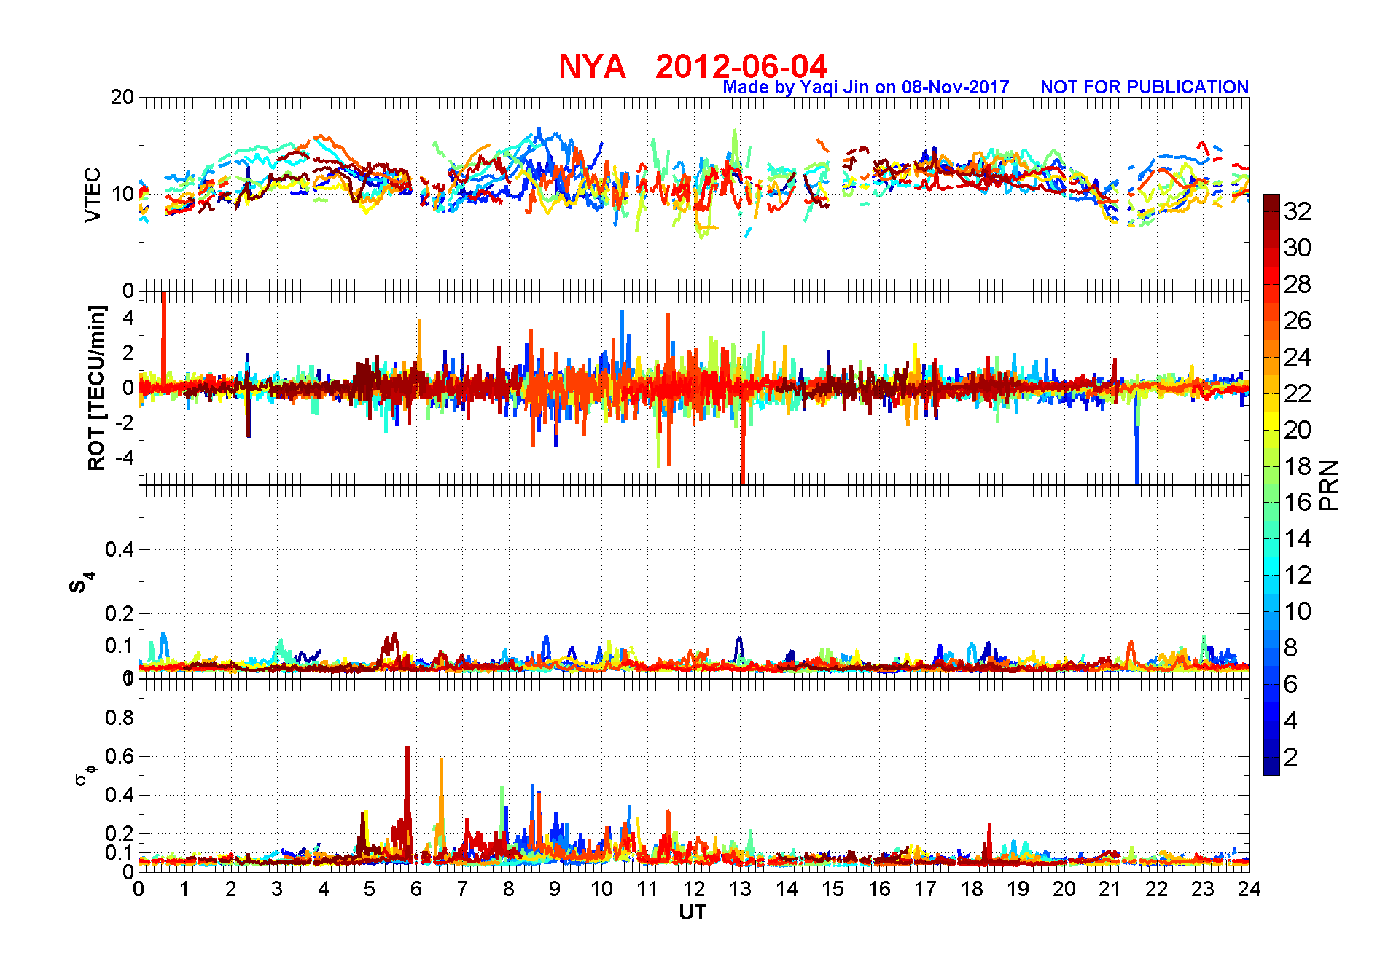Click the "20" tick on the VTEC axis
The height and width of the screenshot is (969, 1388).
point(122,97)
